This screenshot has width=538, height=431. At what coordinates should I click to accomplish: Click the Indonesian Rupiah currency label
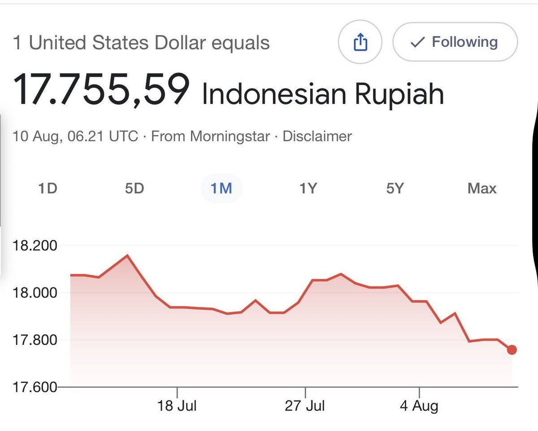tap(323, 93)
